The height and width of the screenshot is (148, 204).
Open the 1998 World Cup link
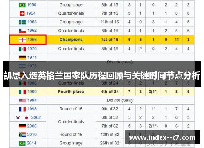(32, 109)
